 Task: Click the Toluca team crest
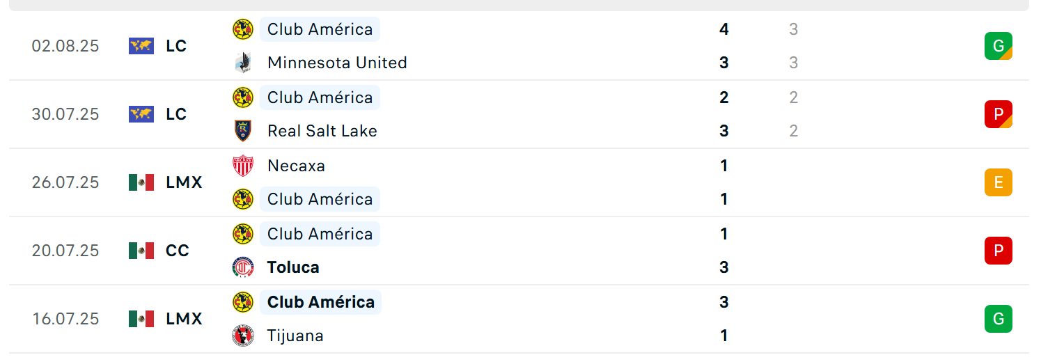tap(243, 267)
